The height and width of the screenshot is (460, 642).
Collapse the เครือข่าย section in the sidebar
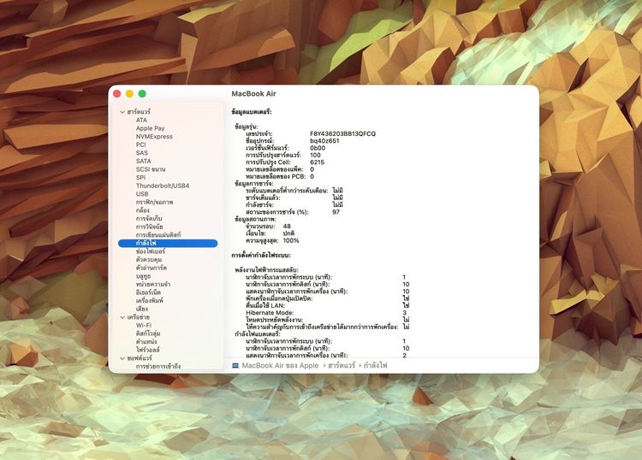[122, 316]
